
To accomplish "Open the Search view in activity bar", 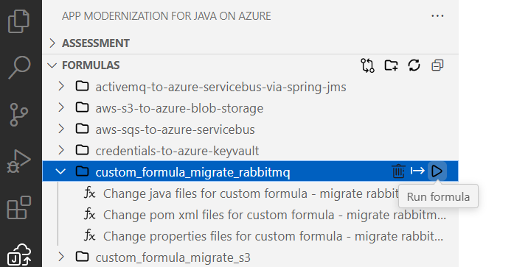I will (19, 68).
